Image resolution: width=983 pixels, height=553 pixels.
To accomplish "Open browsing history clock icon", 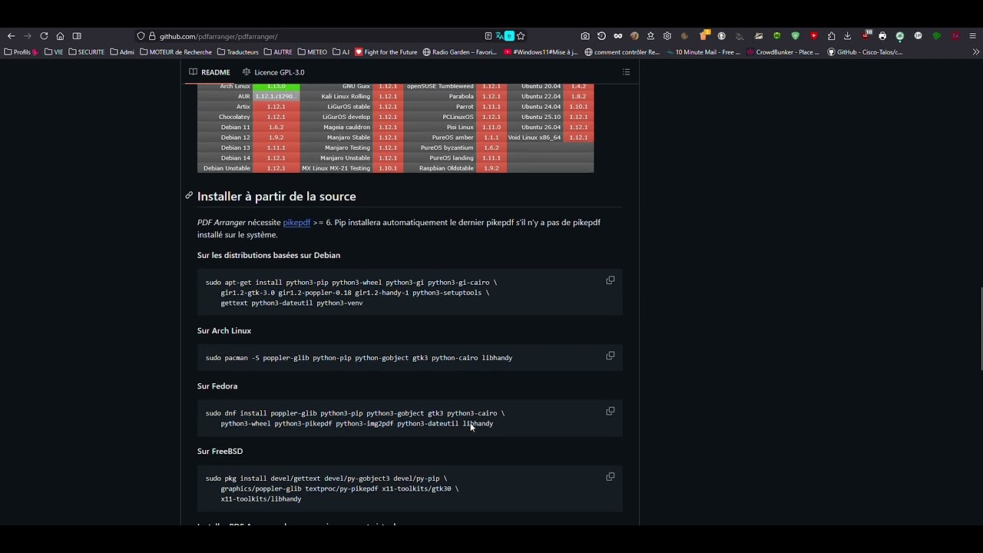I will tap(601, 36).
